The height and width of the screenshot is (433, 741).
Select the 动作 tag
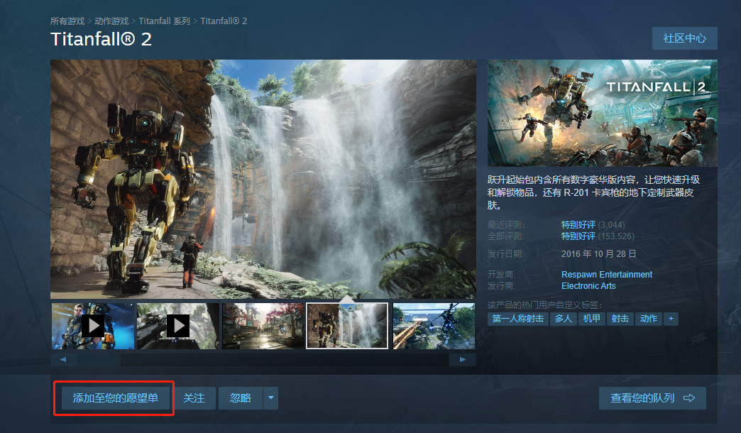pos(649,319)
